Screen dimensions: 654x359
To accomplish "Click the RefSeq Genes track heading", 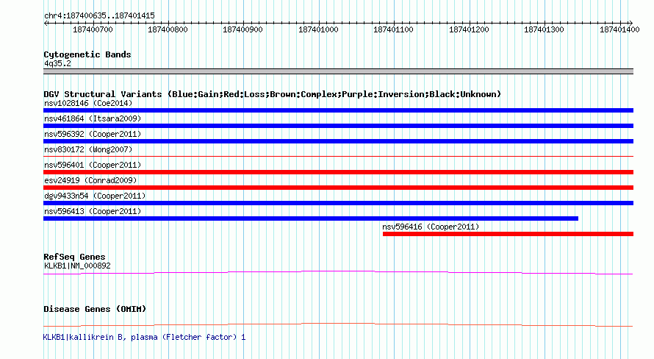I will tap(74, 257).
